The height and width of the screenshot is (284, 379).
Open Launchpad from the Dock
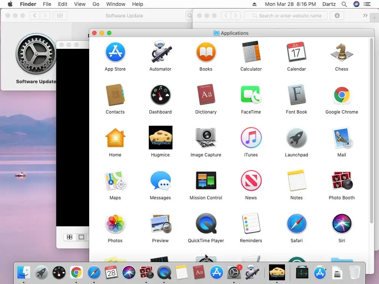click(x=41, y=273)
